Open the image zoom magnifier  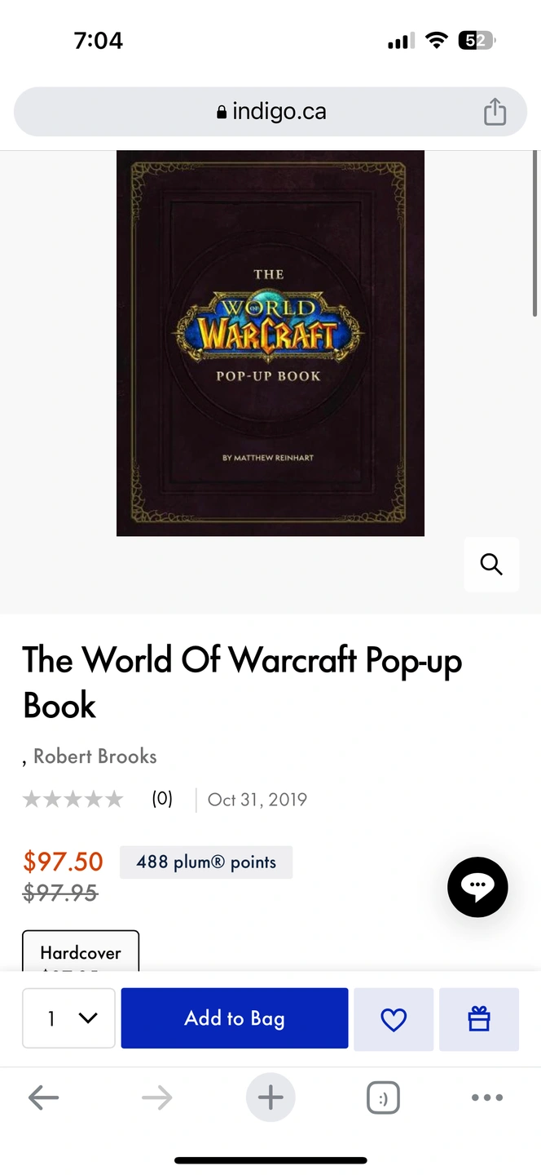click(x=491, y=564)
